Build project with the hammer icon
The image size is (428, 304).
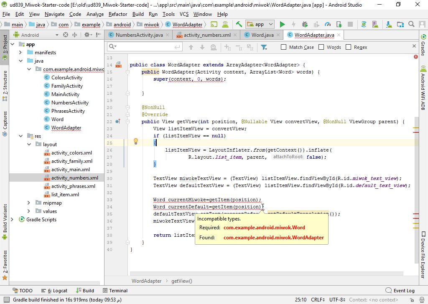click(239, 25)
